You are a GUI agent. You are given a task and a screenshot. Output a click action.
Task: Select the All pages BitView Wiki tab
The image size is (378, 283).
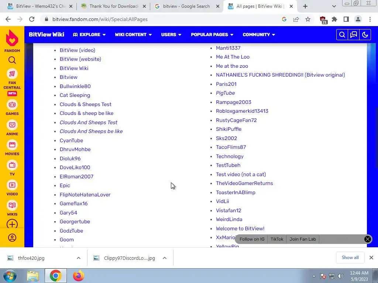[260, 6]
